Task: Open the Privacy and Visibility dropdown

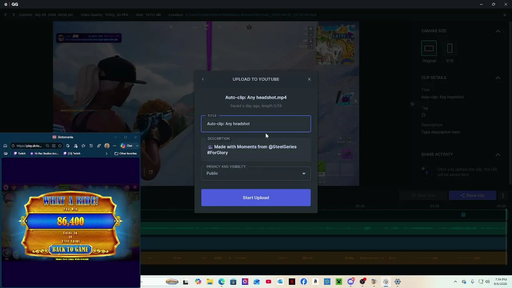Action: tap(256, 173)
